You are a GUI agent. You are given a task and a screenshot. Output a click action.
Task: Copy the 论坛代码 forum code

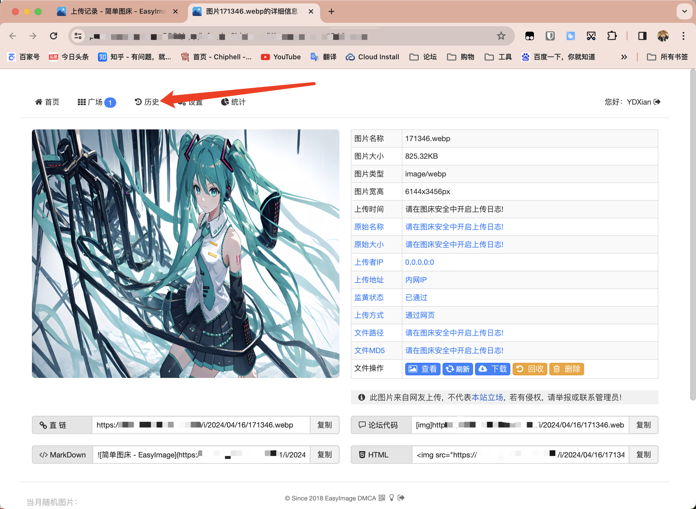point(643,425)
